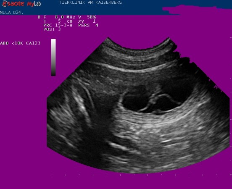This screenshot has width=232, height=189.
Task: Select the TIERKLINIK AM KAISERBERG header text
Action: (x=90, y=3)
